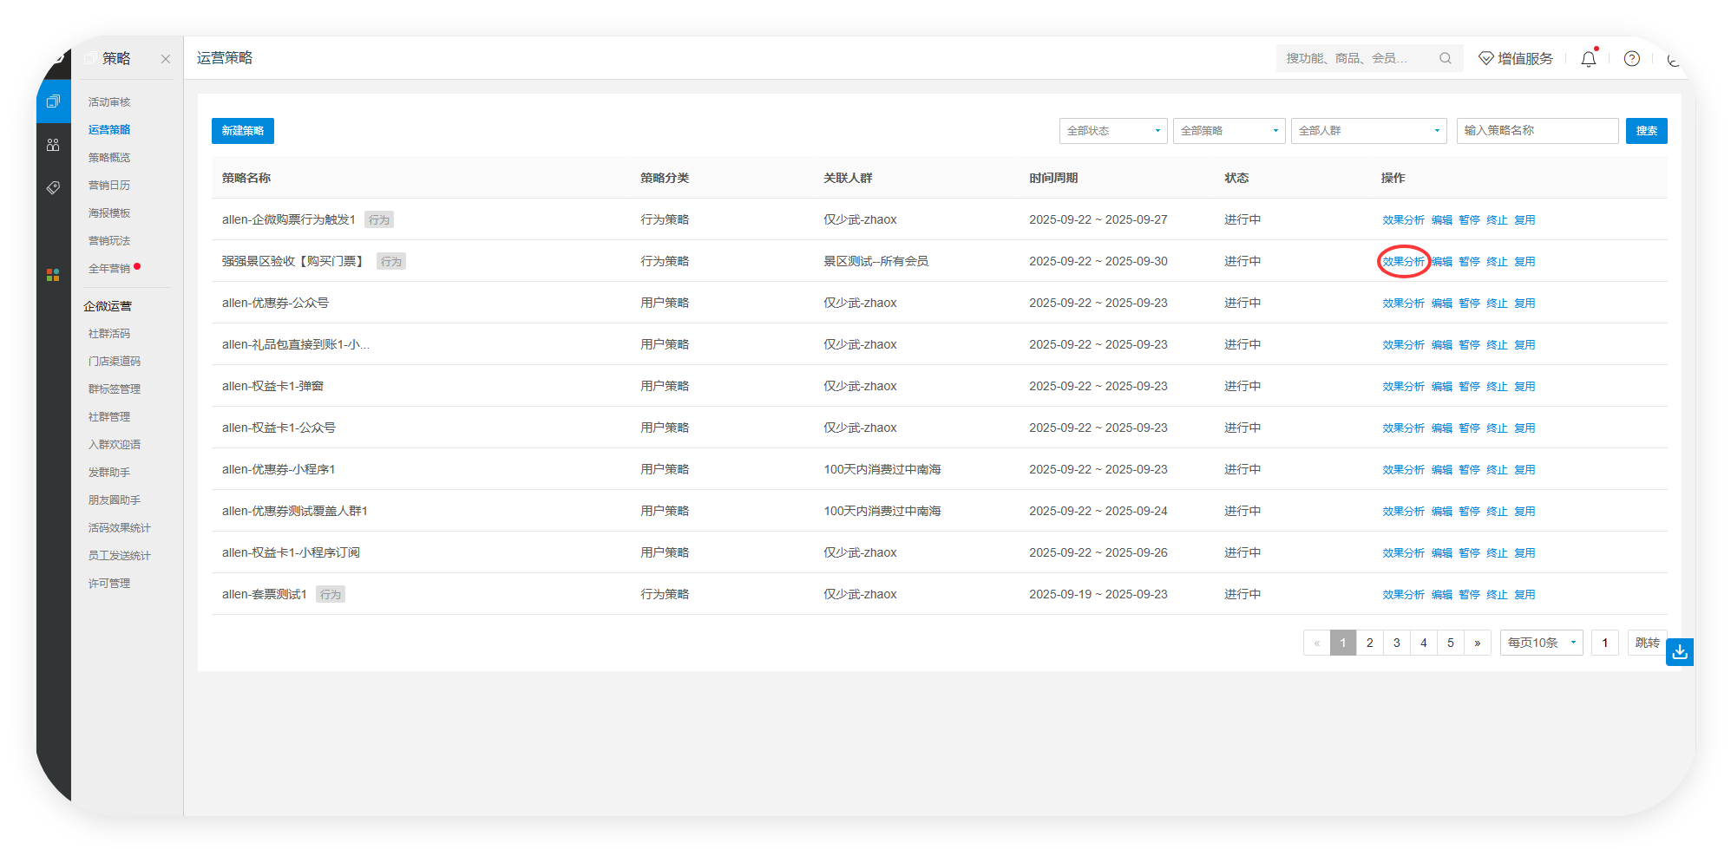The image size is (1731, 849).
Task: Click 效果分析 for 强强景区验收 row
Action: [1403, 262]
